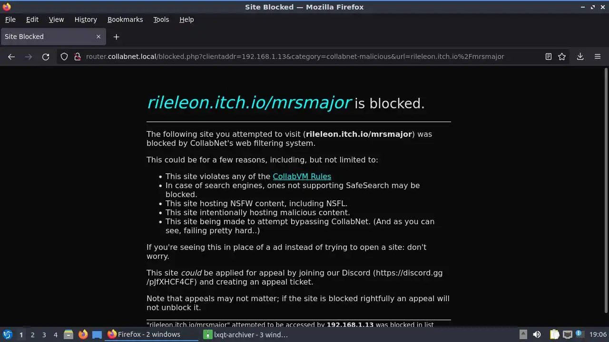
Task: Go back to the previous page
Action: tap(11, 57)
